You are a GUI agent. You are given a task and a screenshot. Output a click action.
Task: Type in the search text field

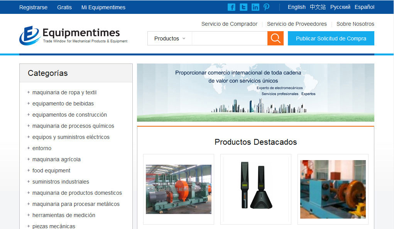click(229, 38)
